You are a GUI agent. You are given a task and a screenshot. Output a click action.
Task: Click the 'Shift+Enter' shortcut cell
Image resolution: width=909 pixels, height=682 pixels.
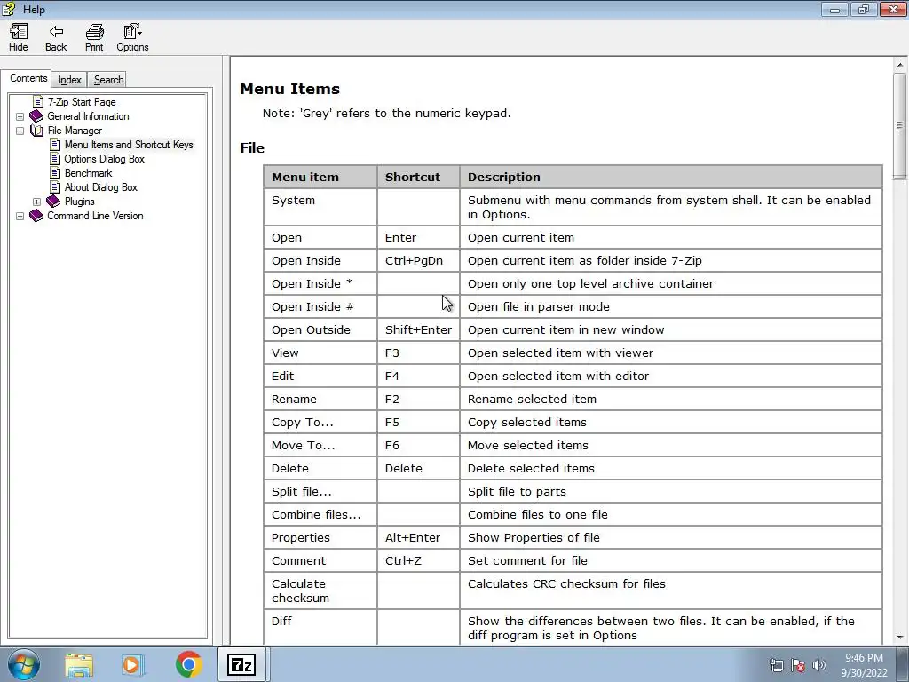pyautogui.click(x=418, y=330)
